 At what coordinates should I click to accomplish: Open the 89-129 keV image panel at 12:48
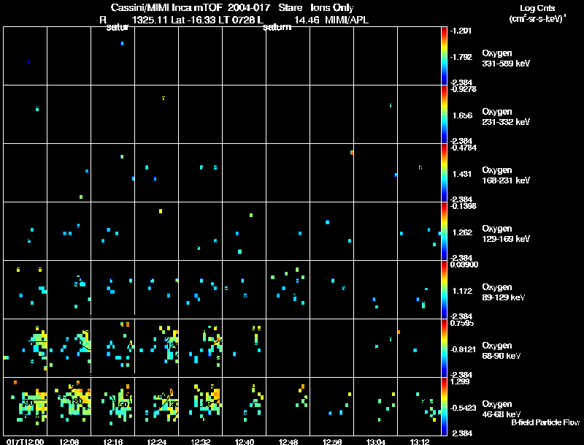[288, 289]
